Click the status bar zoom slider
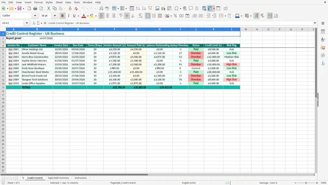 (306, 183)
